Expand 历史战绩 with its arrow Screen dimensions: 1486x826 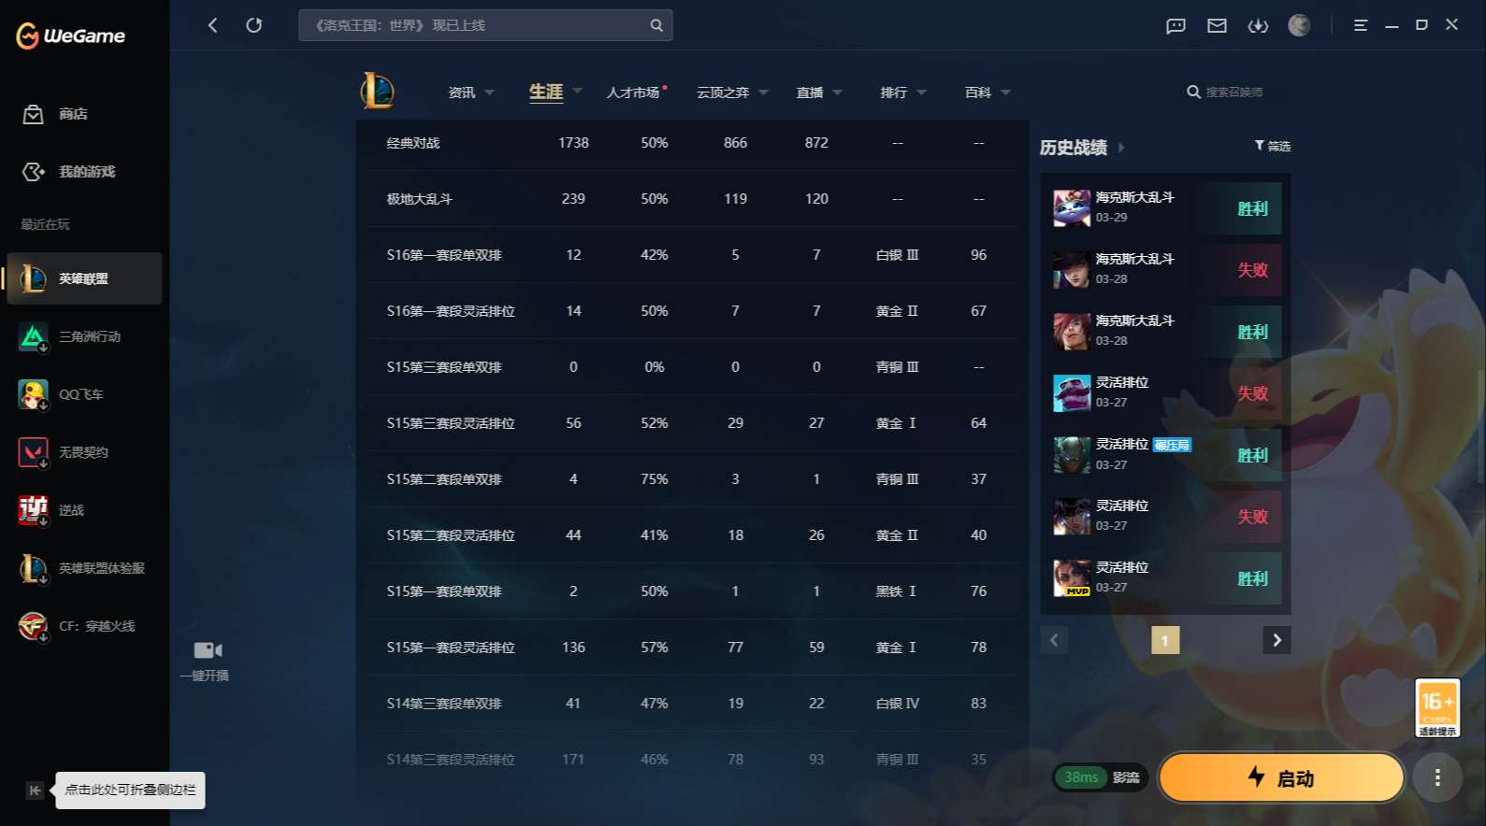(1121, 148)
